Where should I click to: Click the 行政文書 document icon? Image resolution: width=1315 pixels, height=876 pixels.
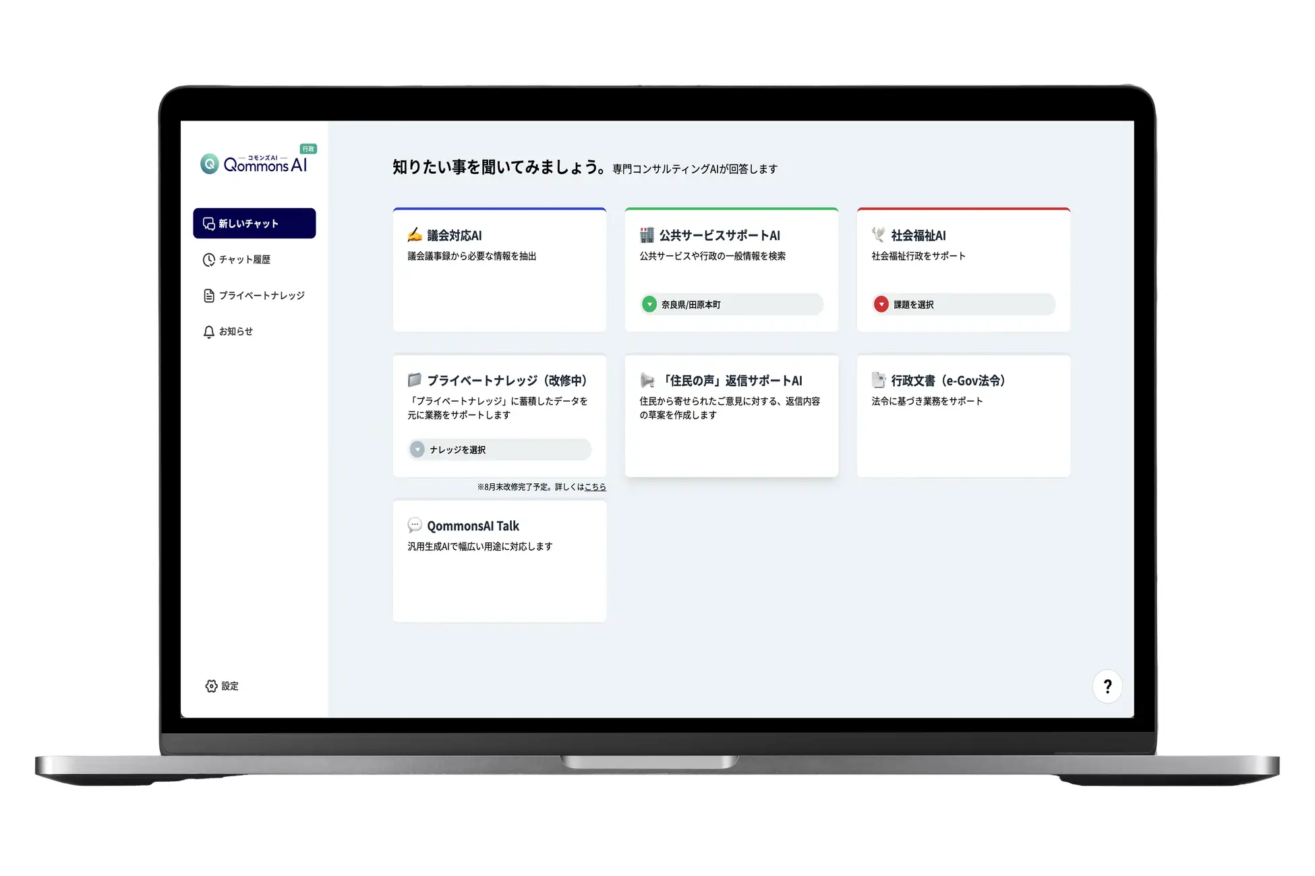pos(879,380)
